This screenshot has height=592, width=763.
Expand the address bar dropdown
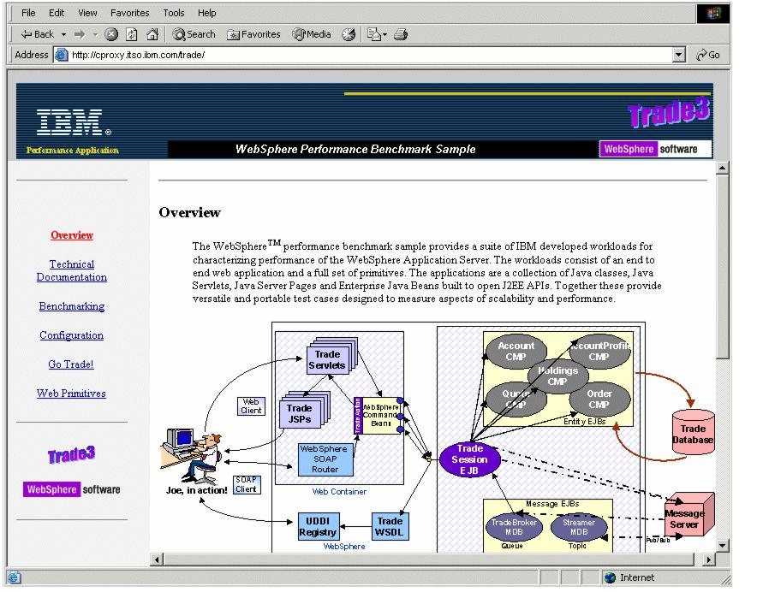pos(679,55)
